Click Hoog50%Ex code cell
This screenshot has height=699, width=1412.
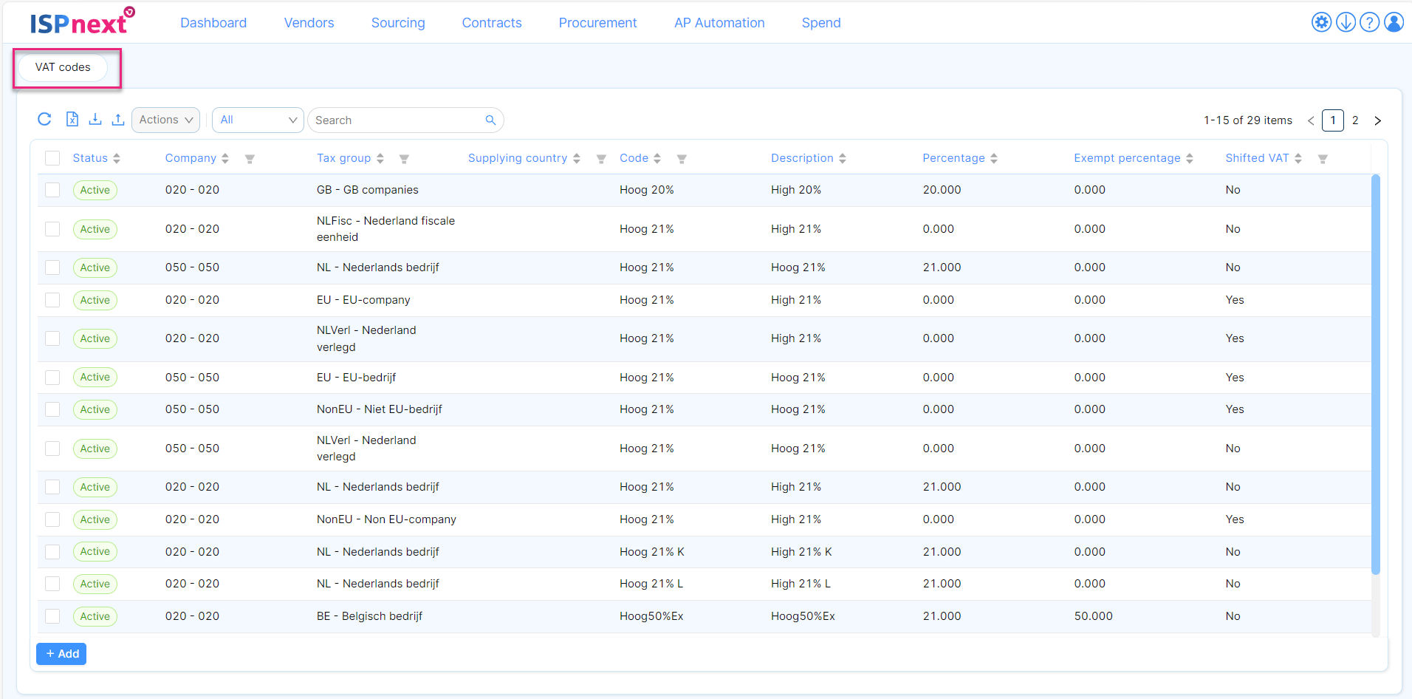[x=651, y=616]
